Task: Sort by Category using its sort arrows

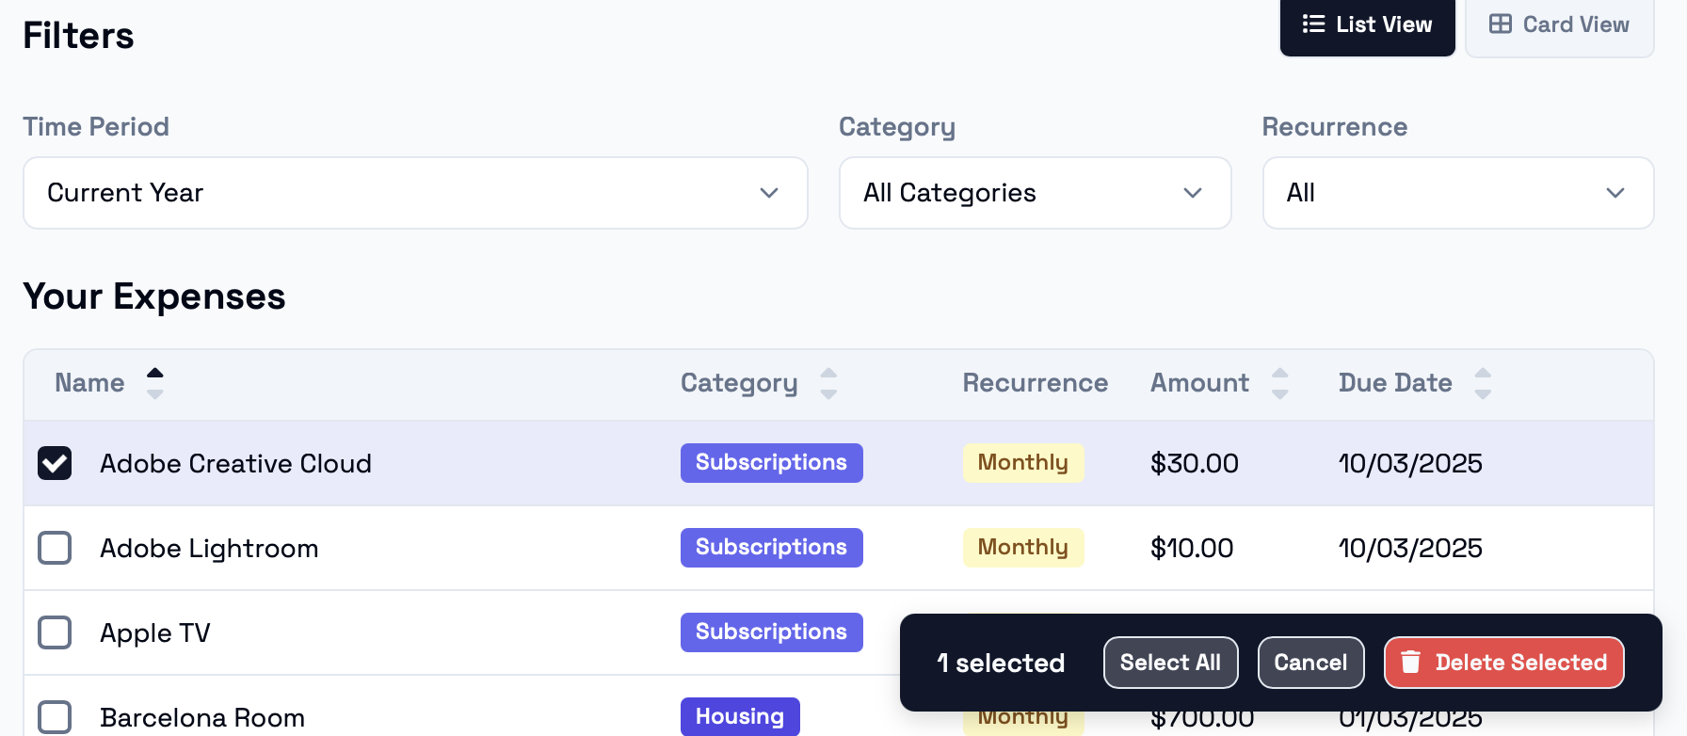Action: 828,383
